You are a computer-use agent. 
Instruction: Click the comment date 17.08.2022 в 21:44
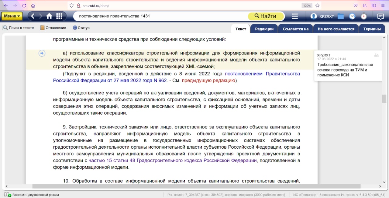(332, 59)
